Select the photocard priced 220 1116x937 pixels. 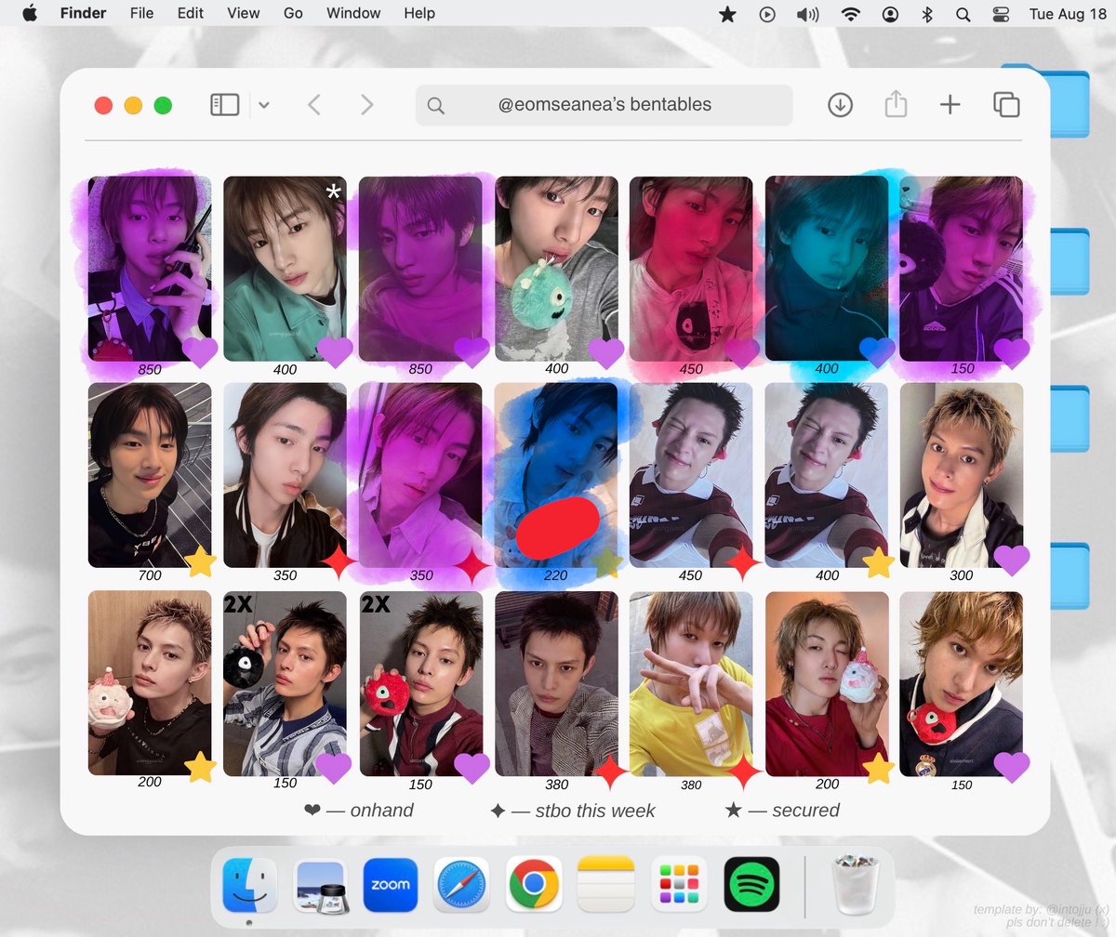tap(556, 475)
